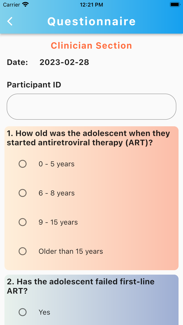The height and width of the screenshot is (325, 183).
Task: Focus the Participant ID input field
Action: click(x=92, y=107)
